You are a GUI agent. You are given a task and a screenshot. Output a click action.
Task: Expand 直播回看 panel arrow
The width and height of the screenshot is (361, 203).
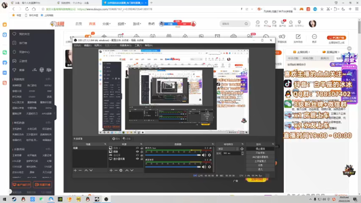[339, 52]
